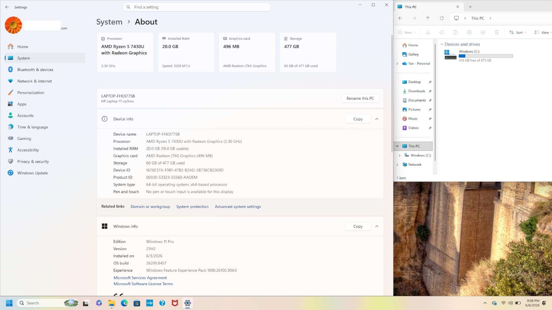This screenshot has width=552, height=310.
Task: Open Microsoft Software License Terms link
Action: point(143,284)
